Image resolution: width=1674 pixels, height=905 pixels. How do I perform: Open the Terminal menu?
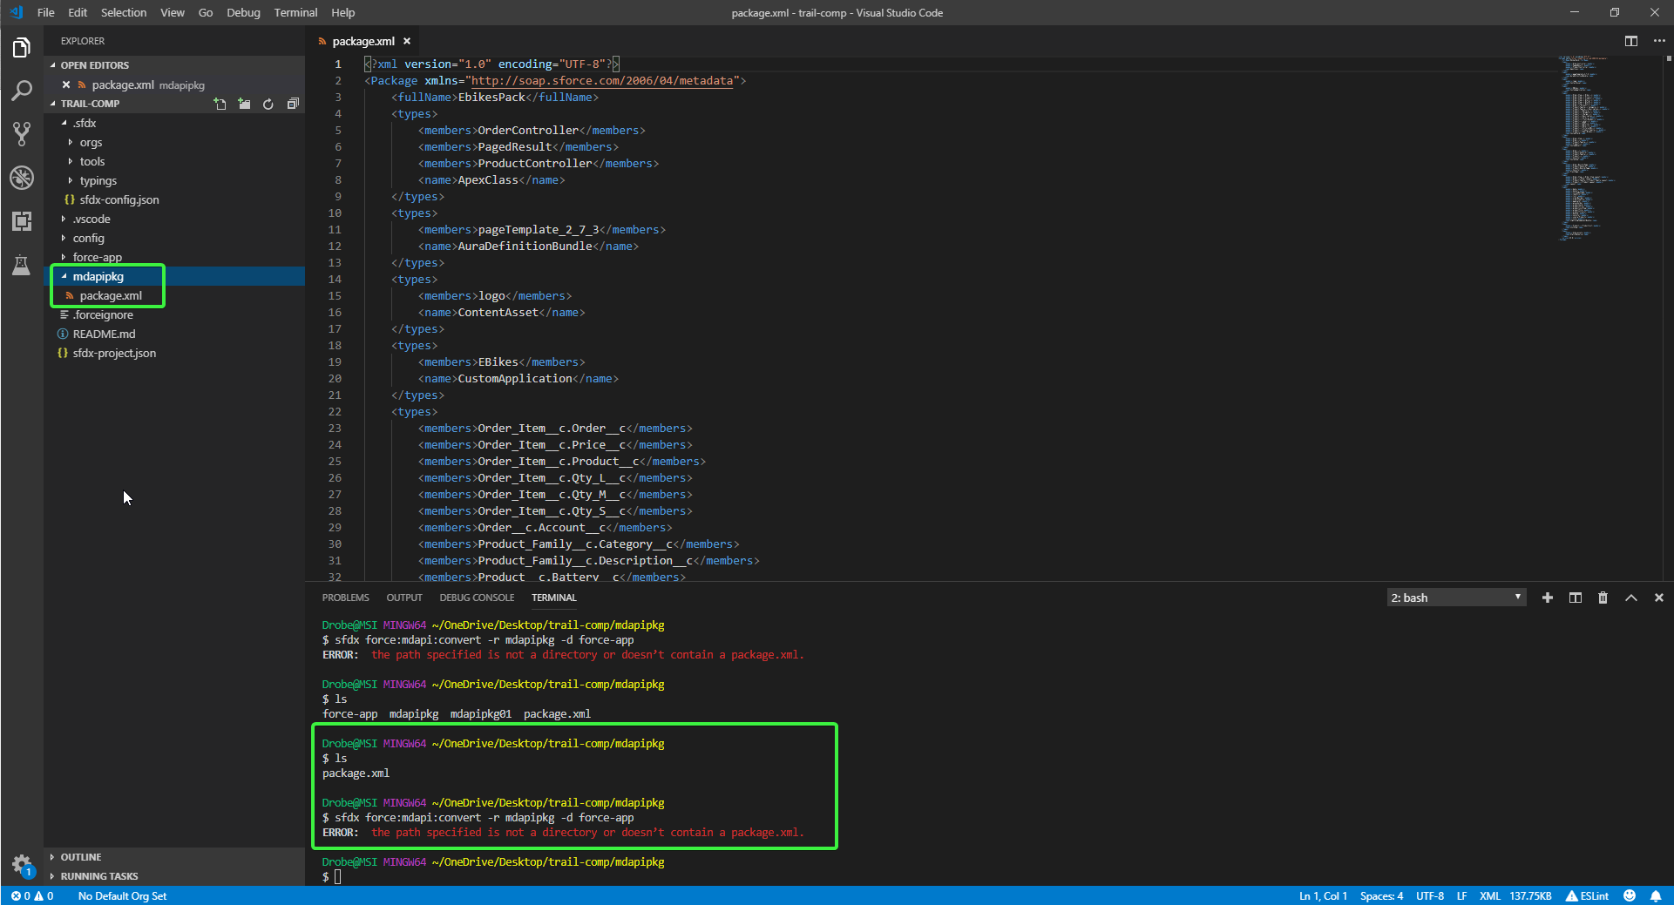295,12
